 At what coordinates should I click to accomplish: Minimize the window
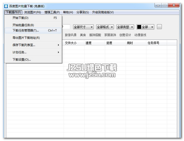point(158,5)
